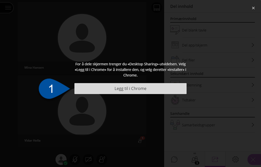Screen dimensions: 261x167
Task: Click the attendee notification icon near Vidar Hella
Action: 141,140
